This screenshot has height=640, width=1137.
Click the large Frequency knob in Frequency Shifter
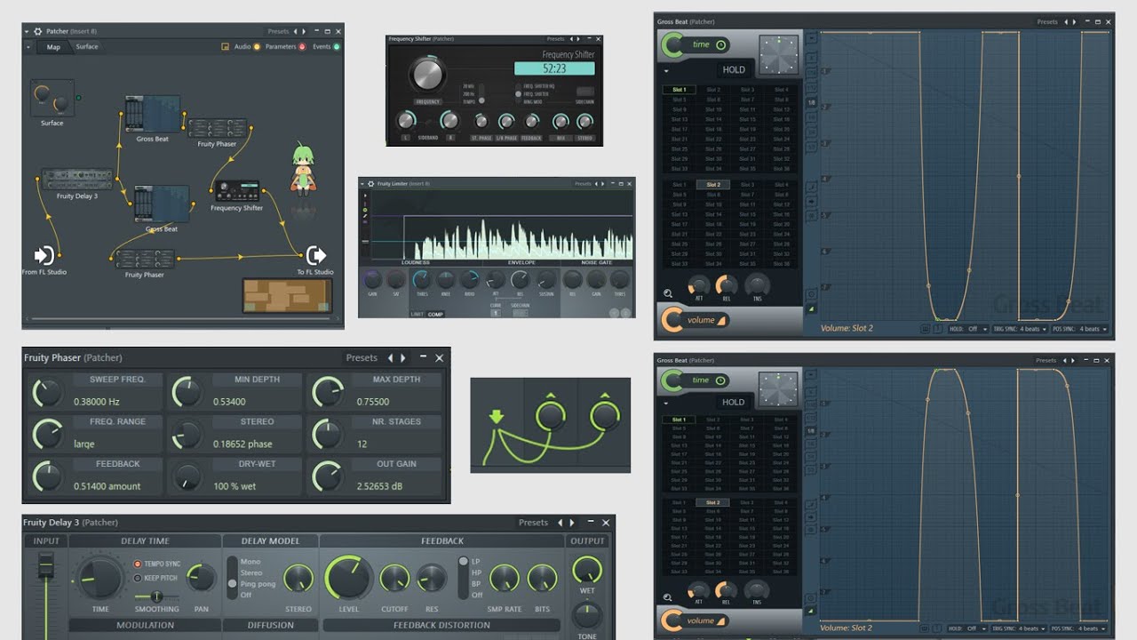pyautogui.click(x=427, y=76)
